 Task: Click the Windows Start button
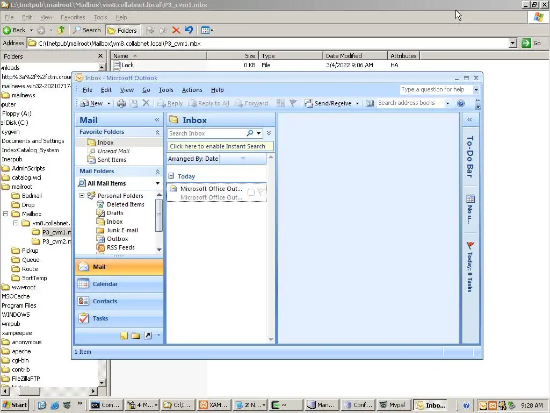pyautogui.click(x=15, y=405)
